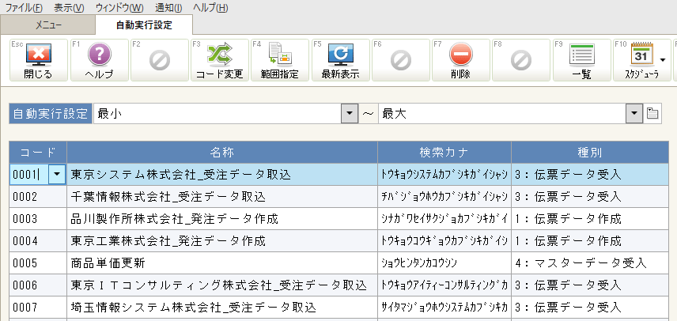Select code cell 0003
677x321 pixels.
pyautogui.click(x=38, y=219)
